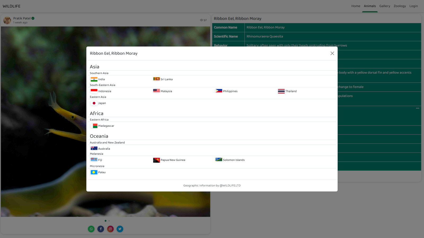Select the Malaysia flag icon
The height and width of the screenshot is (238, 424).
point(156,91)
